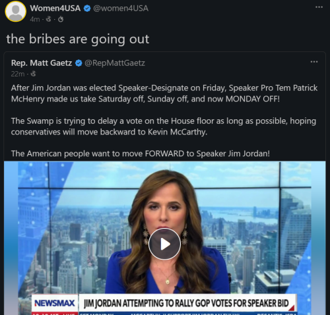Click the news anchor video thumbnail
330x315 pixels.
pos(164,238)
